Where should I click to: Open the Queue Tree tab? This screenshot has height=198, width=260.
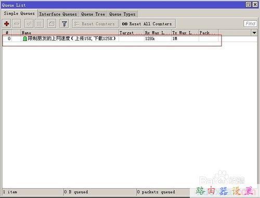tap(93, 14)
